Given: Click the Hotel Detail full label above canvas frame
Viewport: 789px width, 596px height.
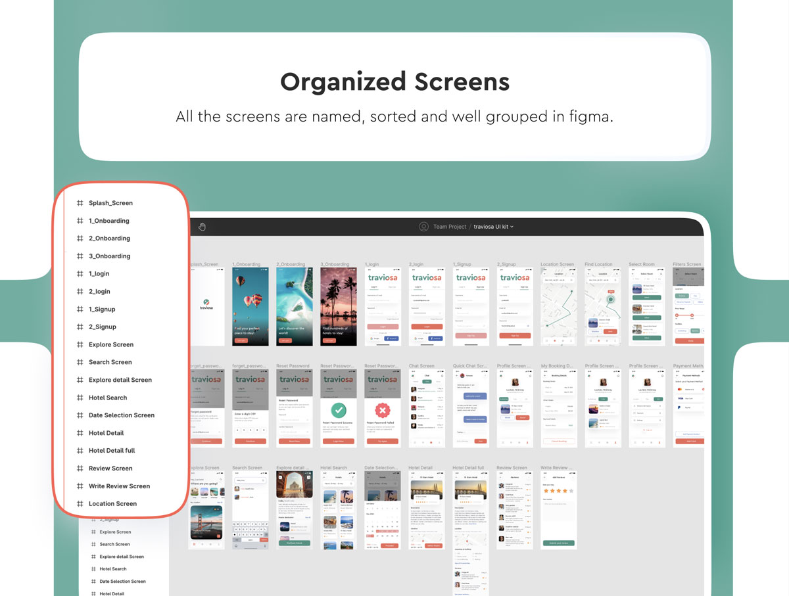Looking at the screenshot, I should coord(469,468).
